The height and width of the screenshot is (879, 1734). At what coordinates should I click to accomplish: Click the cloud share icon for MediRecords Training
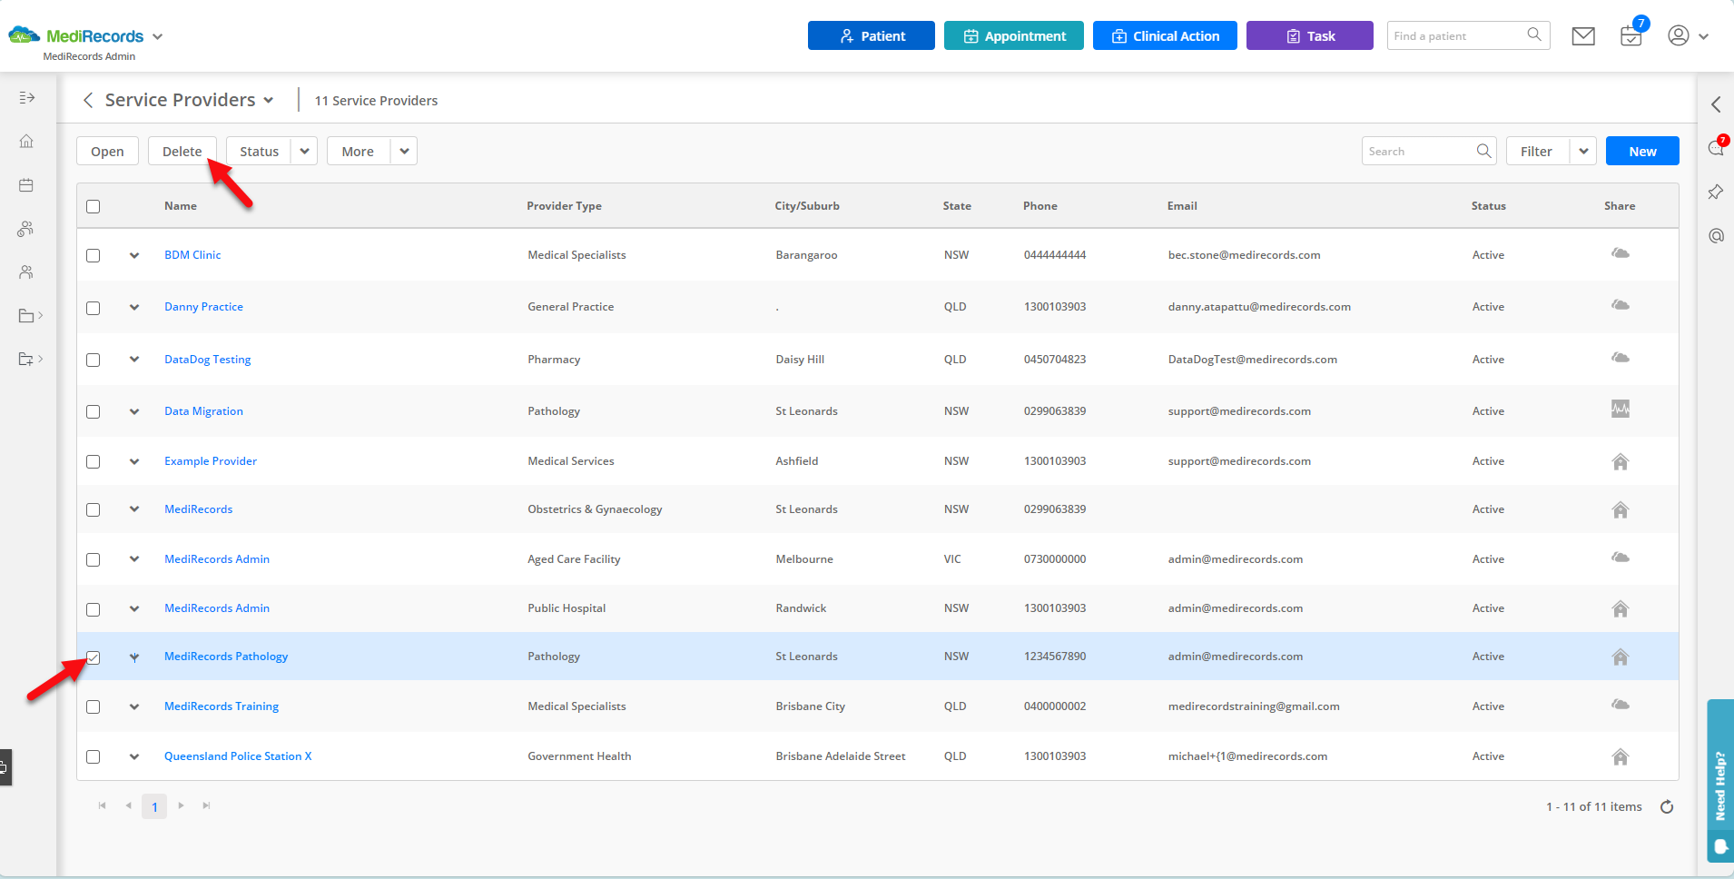(x=1620, y=705)
